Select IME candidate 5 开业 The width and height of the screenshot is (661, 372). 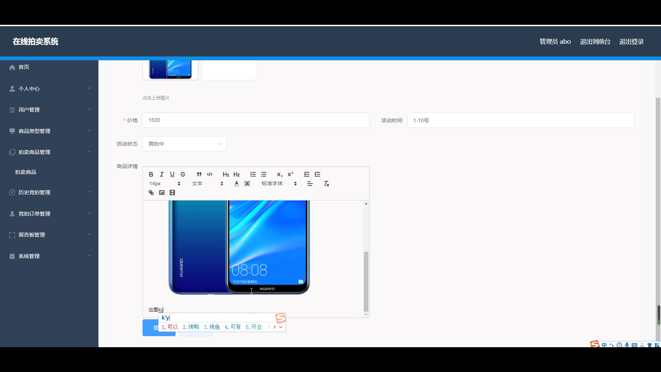tap(254, 327)
